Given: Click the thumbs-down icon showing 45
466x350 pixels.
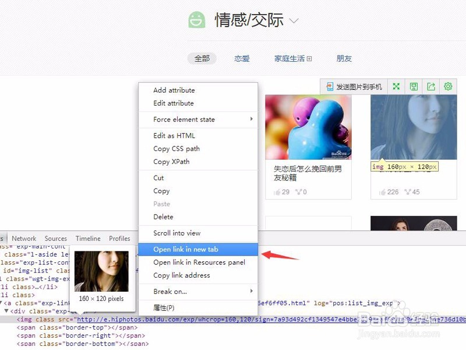Looking at the screenshot, I should 408,191.
